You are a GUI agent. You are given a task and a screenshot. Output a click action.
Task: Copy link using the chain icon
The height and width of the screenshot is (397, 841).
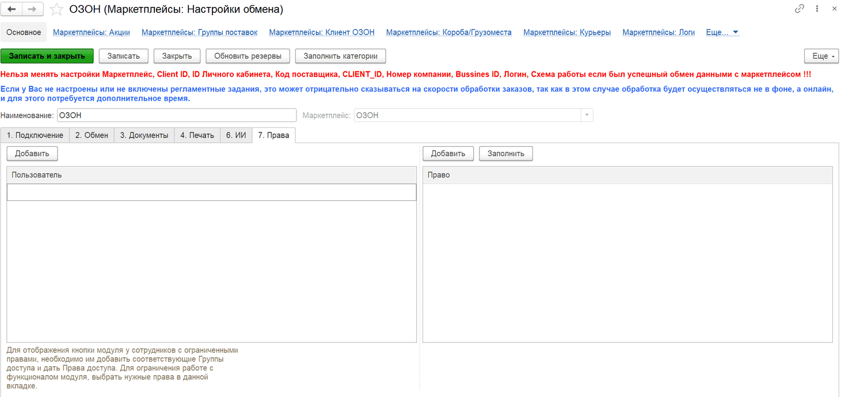tap(799, 9)
